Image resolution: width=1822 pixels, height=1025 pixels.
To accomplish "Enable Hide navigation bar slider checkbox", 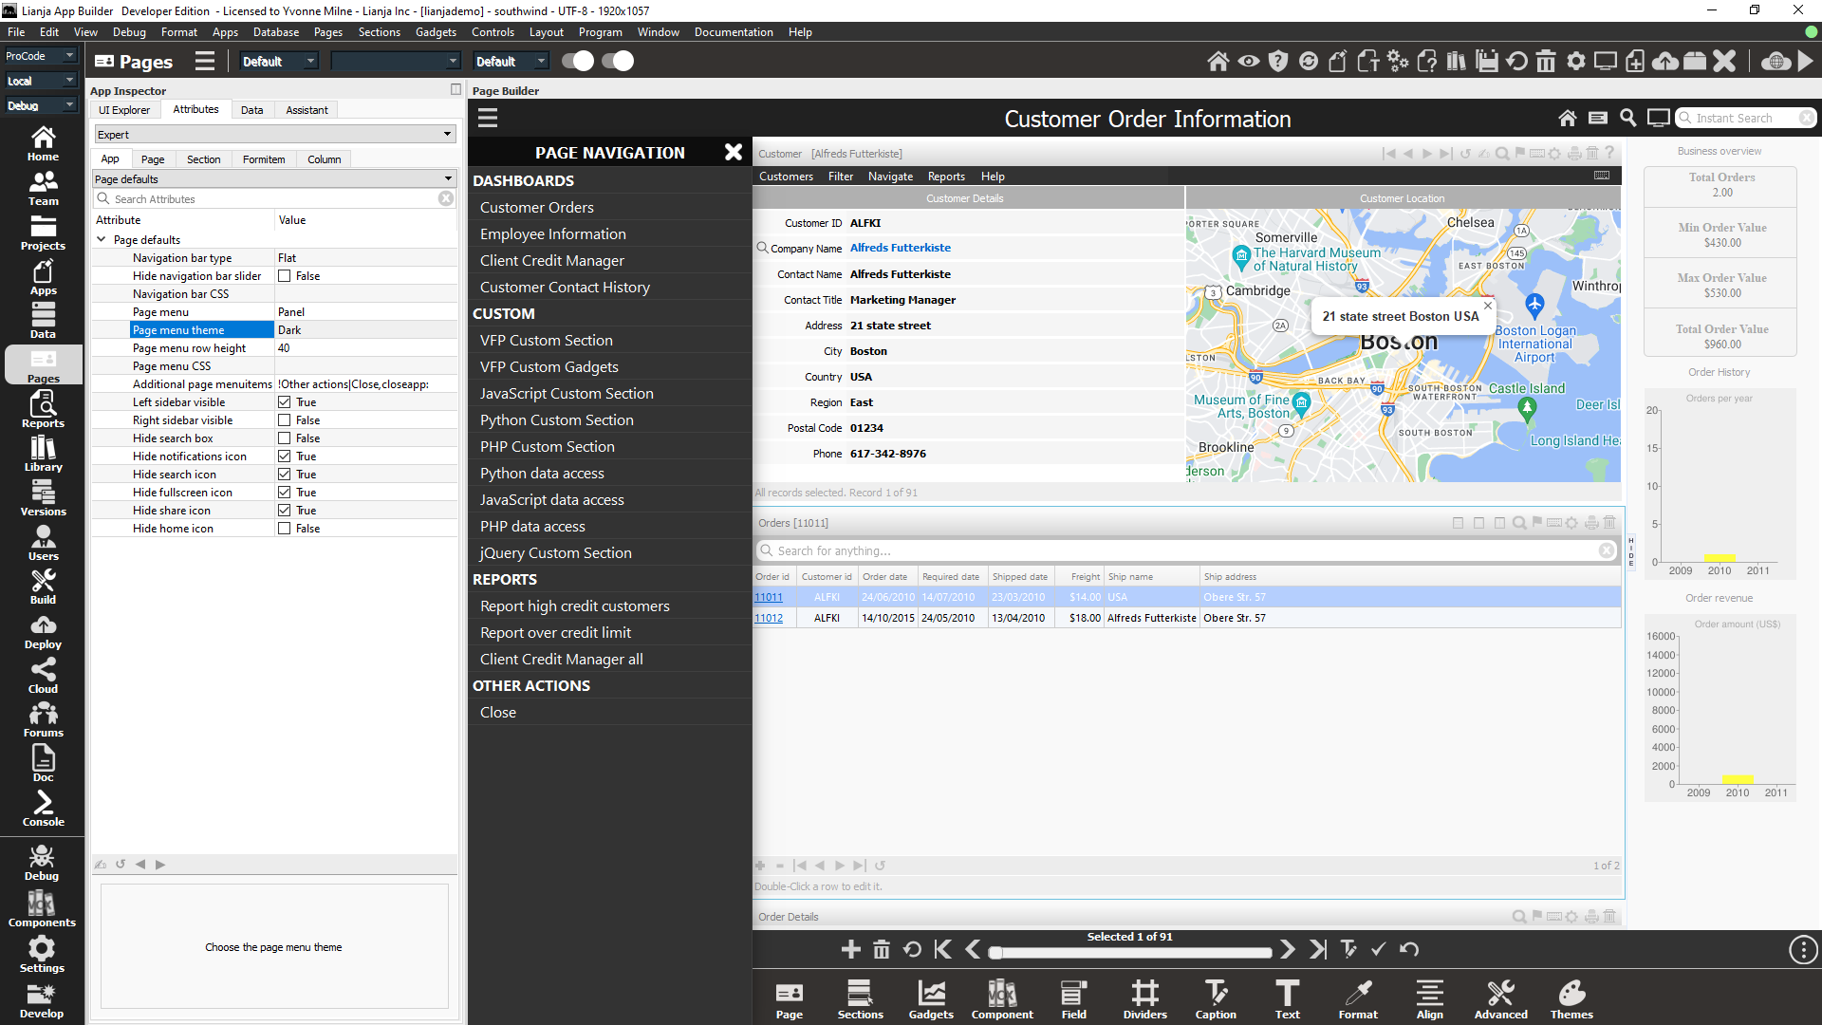I will pyautogui.click(x=284, y=276).
